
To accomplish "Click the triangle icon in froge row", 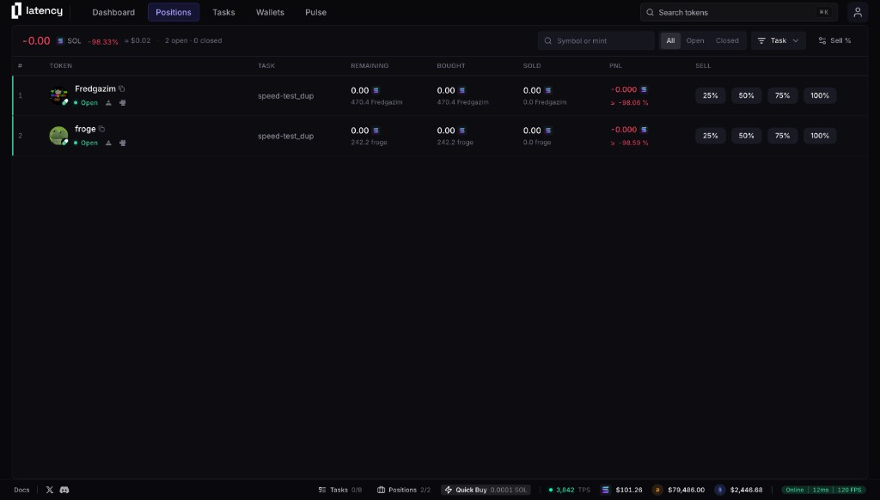I will [108, 143].
